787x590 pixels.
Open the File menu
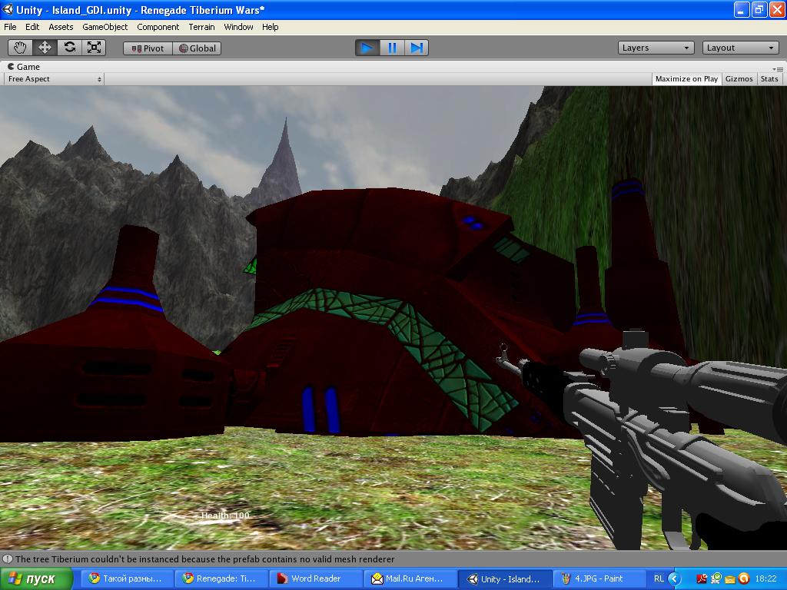[10, 27]
